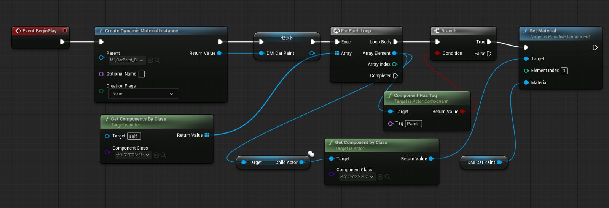Open Get Components By Class component class dropdown
The width and height of the screenshot is (609, 208).
133,155
